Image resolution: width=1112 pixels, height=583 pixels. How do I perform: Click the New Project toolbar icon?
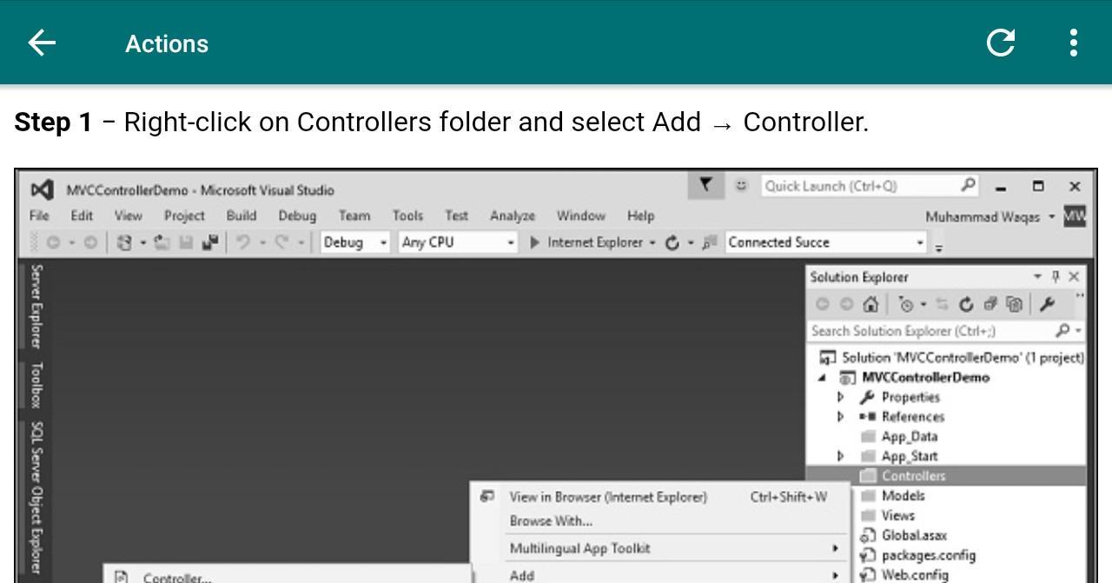tap(123, 242)
